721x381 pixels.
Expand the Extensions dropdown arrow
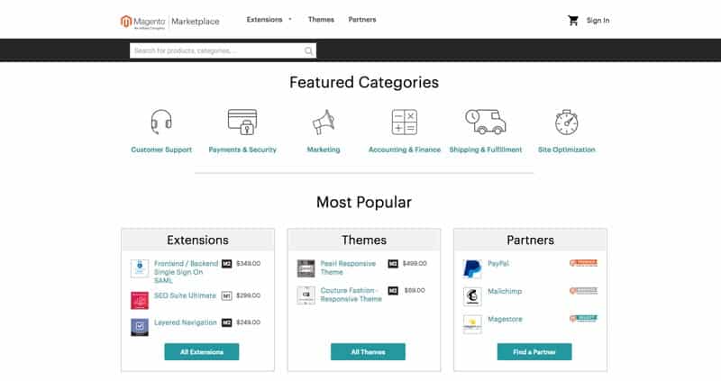pos(290,19)
